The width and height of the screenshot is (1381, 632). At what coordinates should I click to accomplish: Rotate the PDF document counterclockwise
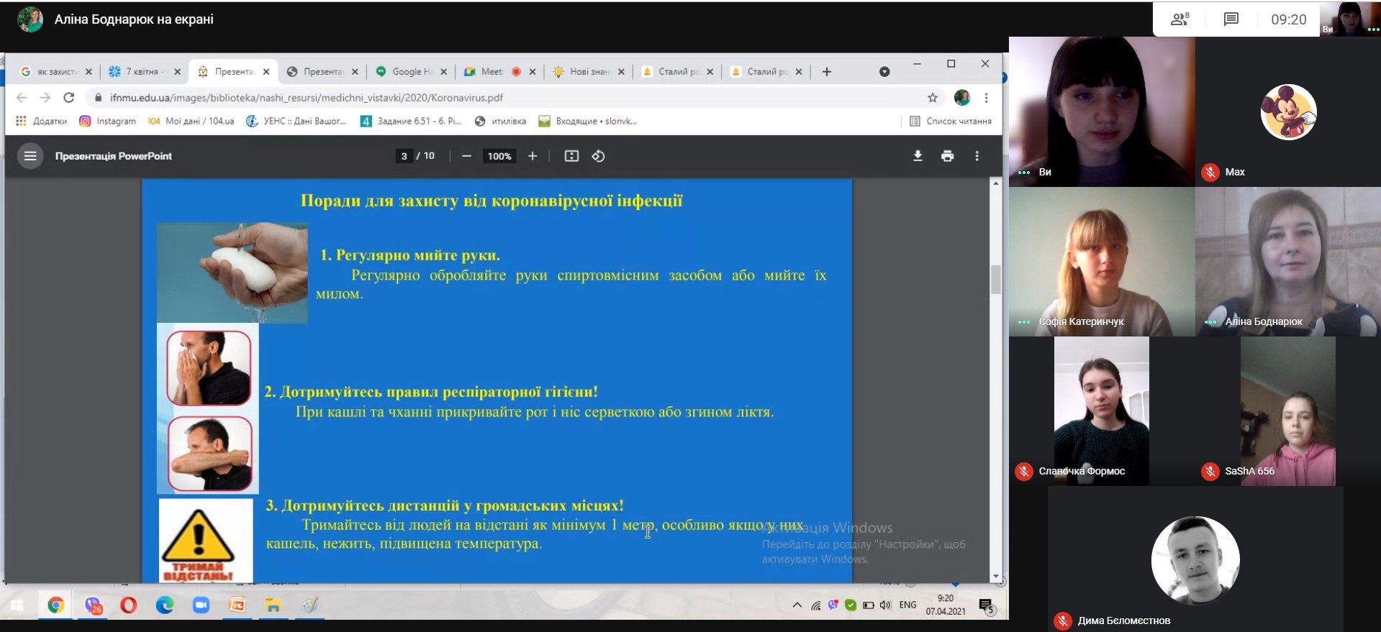click(x=598, y=156)
